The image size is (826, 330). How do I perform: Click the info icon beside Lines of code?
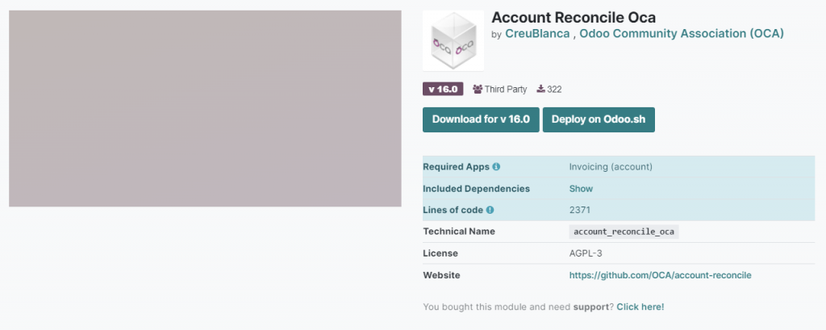pos(490,210)
